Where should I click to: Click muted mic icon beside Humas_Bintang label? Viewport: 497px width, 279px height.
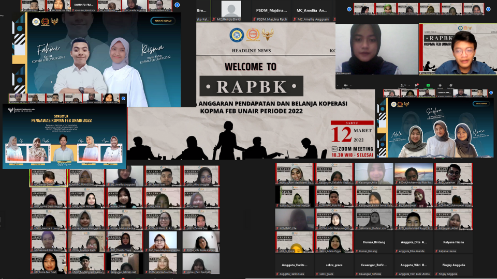[357, 251]
